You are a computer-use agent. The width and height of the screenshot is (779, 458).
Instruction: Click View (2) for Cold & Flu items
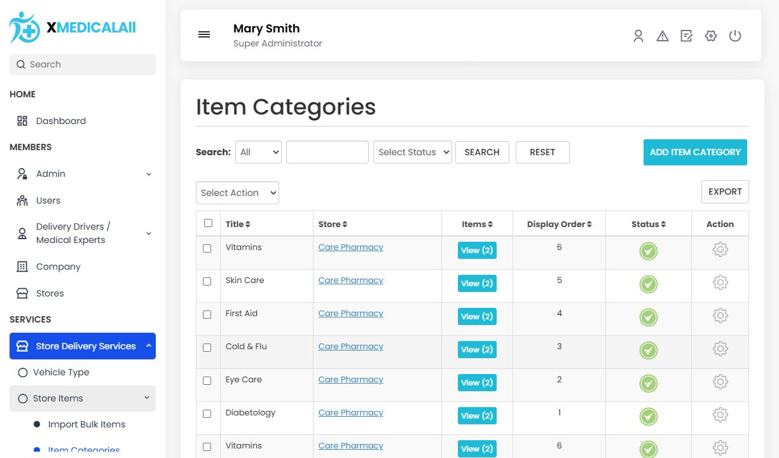477,349
